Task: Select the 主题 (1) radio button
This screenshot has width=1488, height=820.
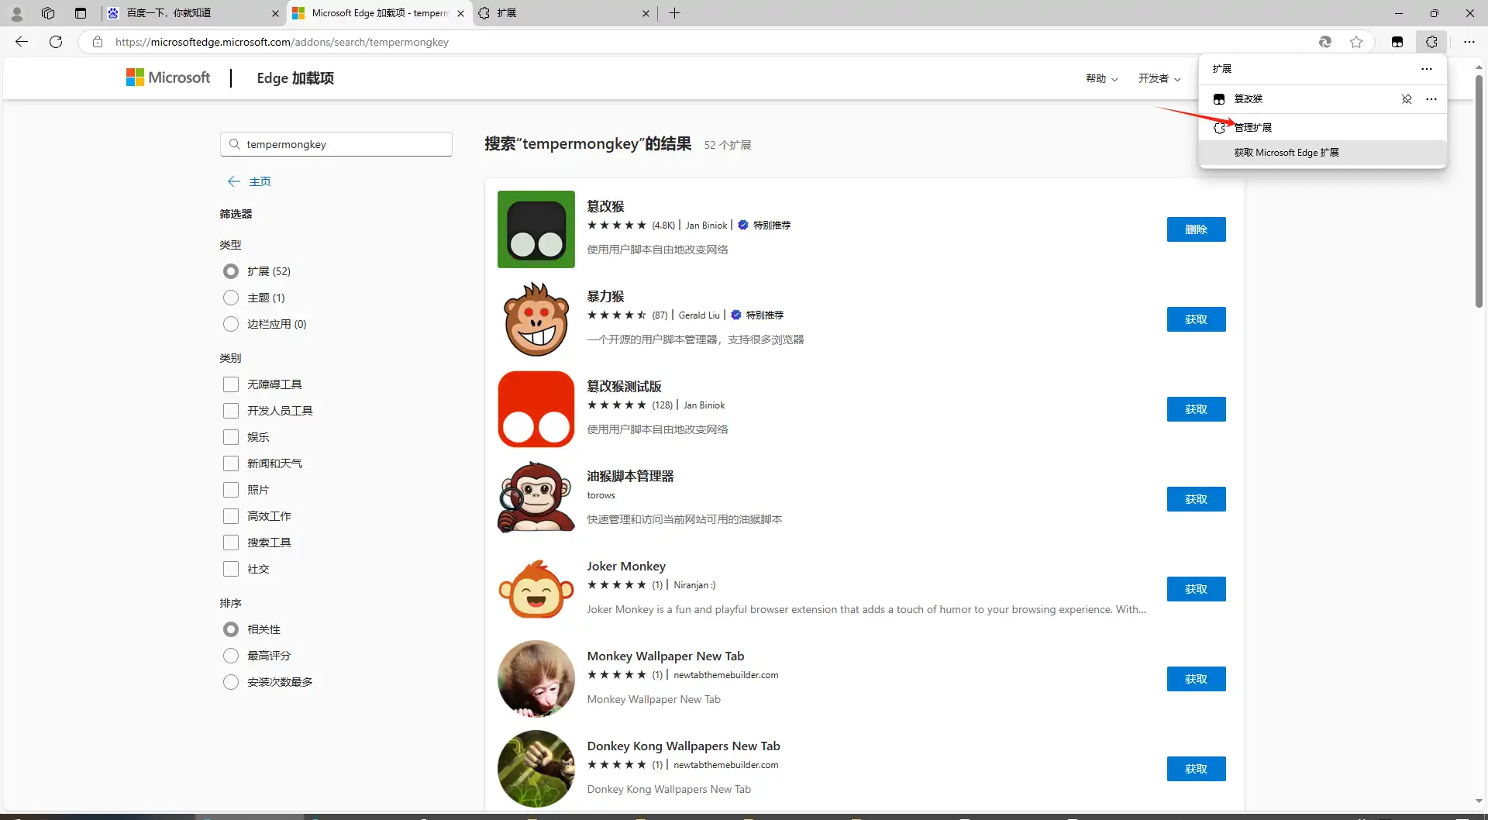Action: point(231,298)
